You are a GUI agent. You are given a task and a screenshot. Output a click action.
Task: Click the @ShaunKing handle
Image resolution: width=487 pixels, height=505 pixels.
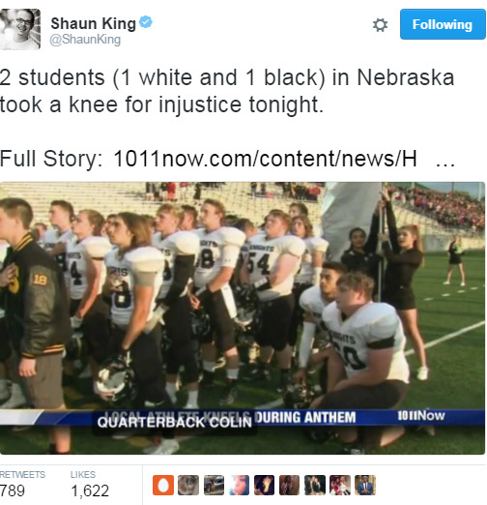coord(85,40)
